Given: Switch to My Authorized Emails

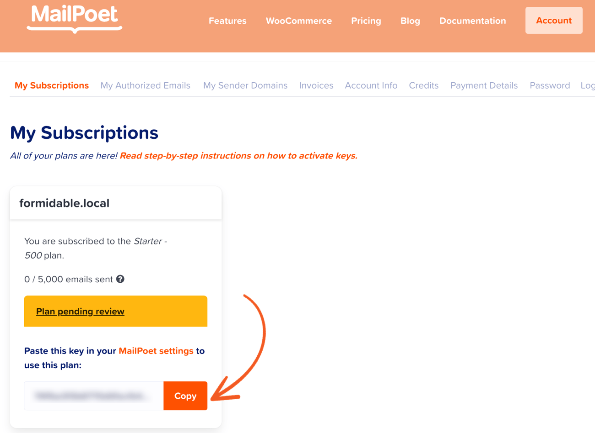Looking at the screenshot, I should (x=145, y=85).
